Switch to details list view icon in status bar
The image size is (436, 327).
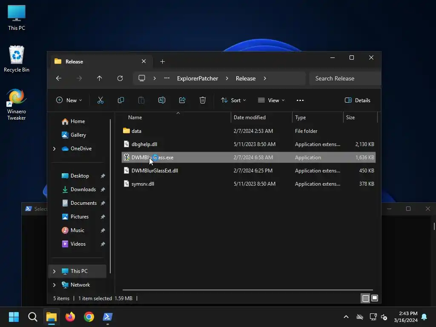tap(365, 298)
